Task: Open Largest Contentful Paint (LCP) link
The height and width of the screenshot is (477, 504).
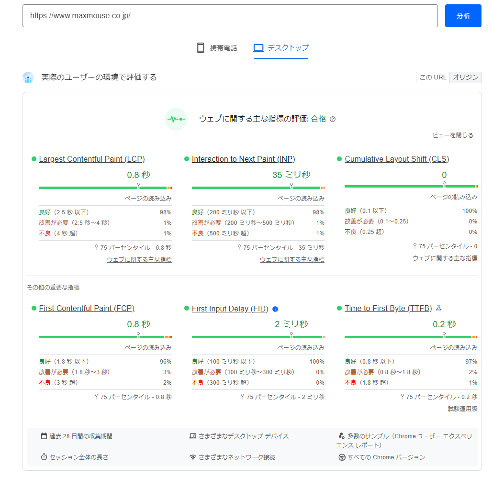Action: (92, 159)
